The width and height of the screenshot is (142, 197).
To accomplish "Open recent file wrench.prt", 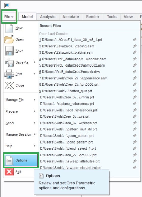I will (x=68, y=123).
